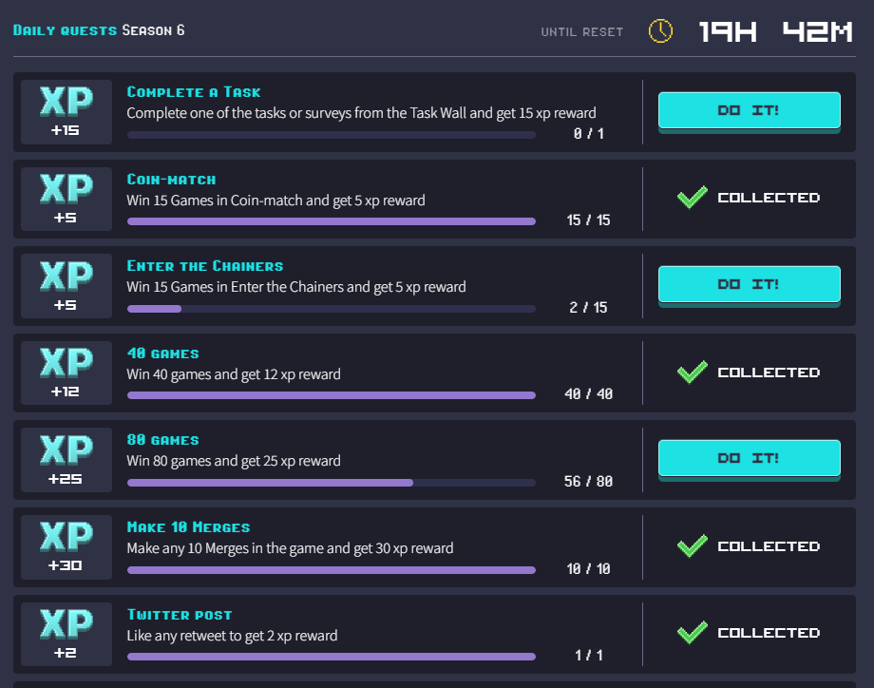The image size is (874, 688).
Task: Click the yellow clock reset timer icon
Action: [660, 31]
